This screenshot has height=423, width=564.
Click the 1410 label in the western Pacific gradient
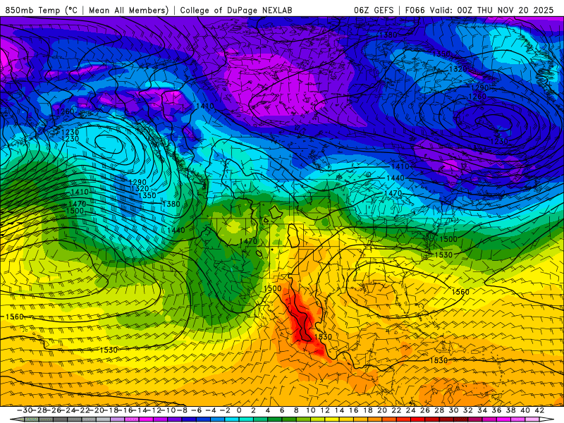click(x=80, y=192)
